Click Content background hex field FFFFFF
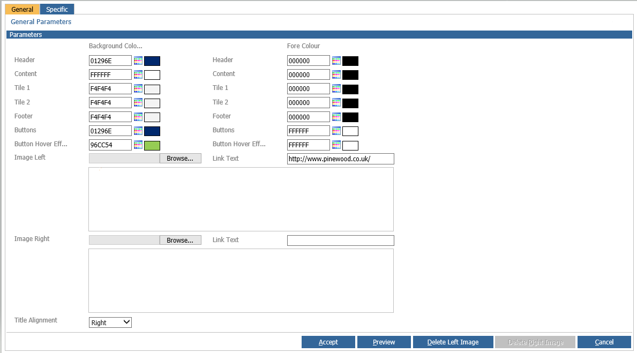 tap(110, 75)
